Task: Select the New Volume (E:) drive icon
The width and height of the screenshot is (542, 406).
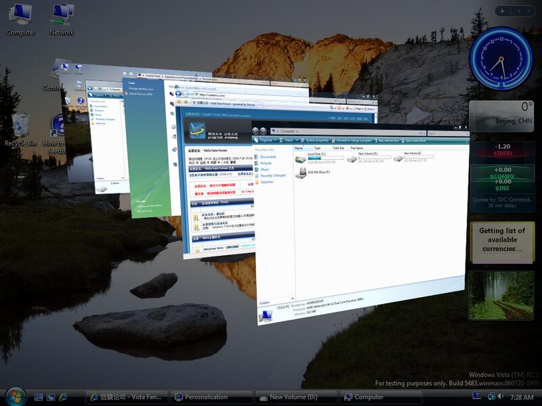Action: [398, 158]
